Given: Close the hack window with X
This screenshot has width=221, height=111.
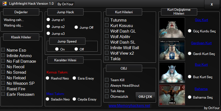Looking at the screenshot, I should point(212,4).
